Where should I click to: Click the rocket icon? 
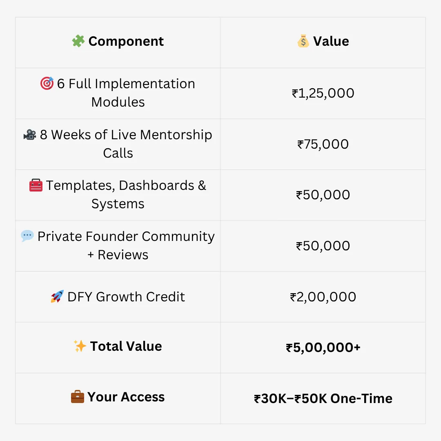pyautogui.click(x=57, y=296)
